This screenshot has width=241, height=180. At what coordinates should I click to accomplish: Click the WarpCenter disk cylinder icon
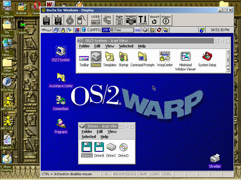coord(84,30)
